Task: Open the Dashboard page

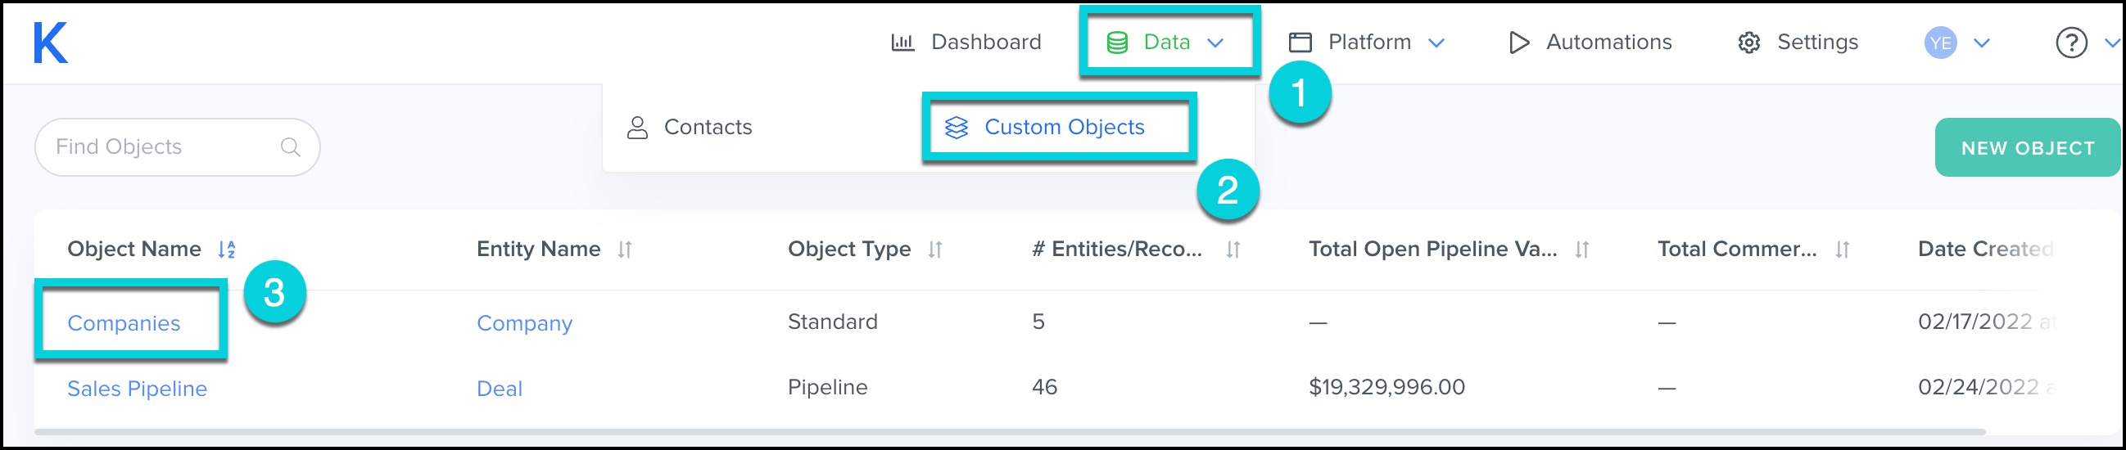Action: point(984,42)
